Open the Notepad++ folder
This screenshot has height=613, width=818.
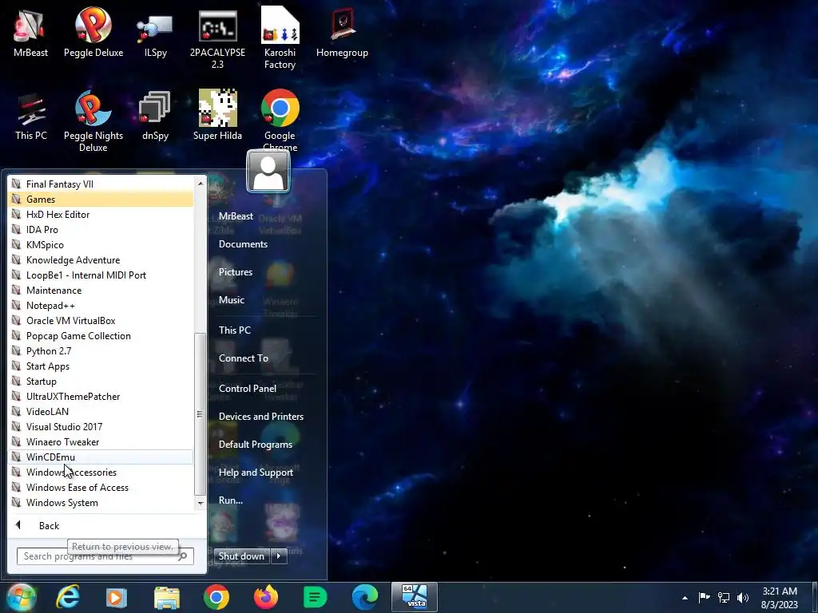click(101, 306)
